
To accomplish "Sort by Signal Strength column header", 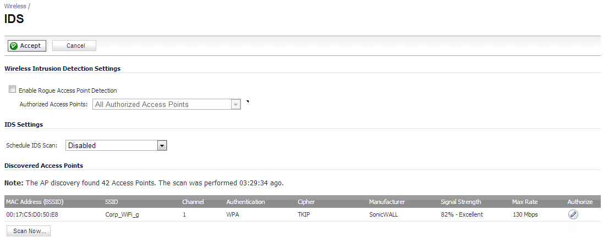I will tap(461, 202).
